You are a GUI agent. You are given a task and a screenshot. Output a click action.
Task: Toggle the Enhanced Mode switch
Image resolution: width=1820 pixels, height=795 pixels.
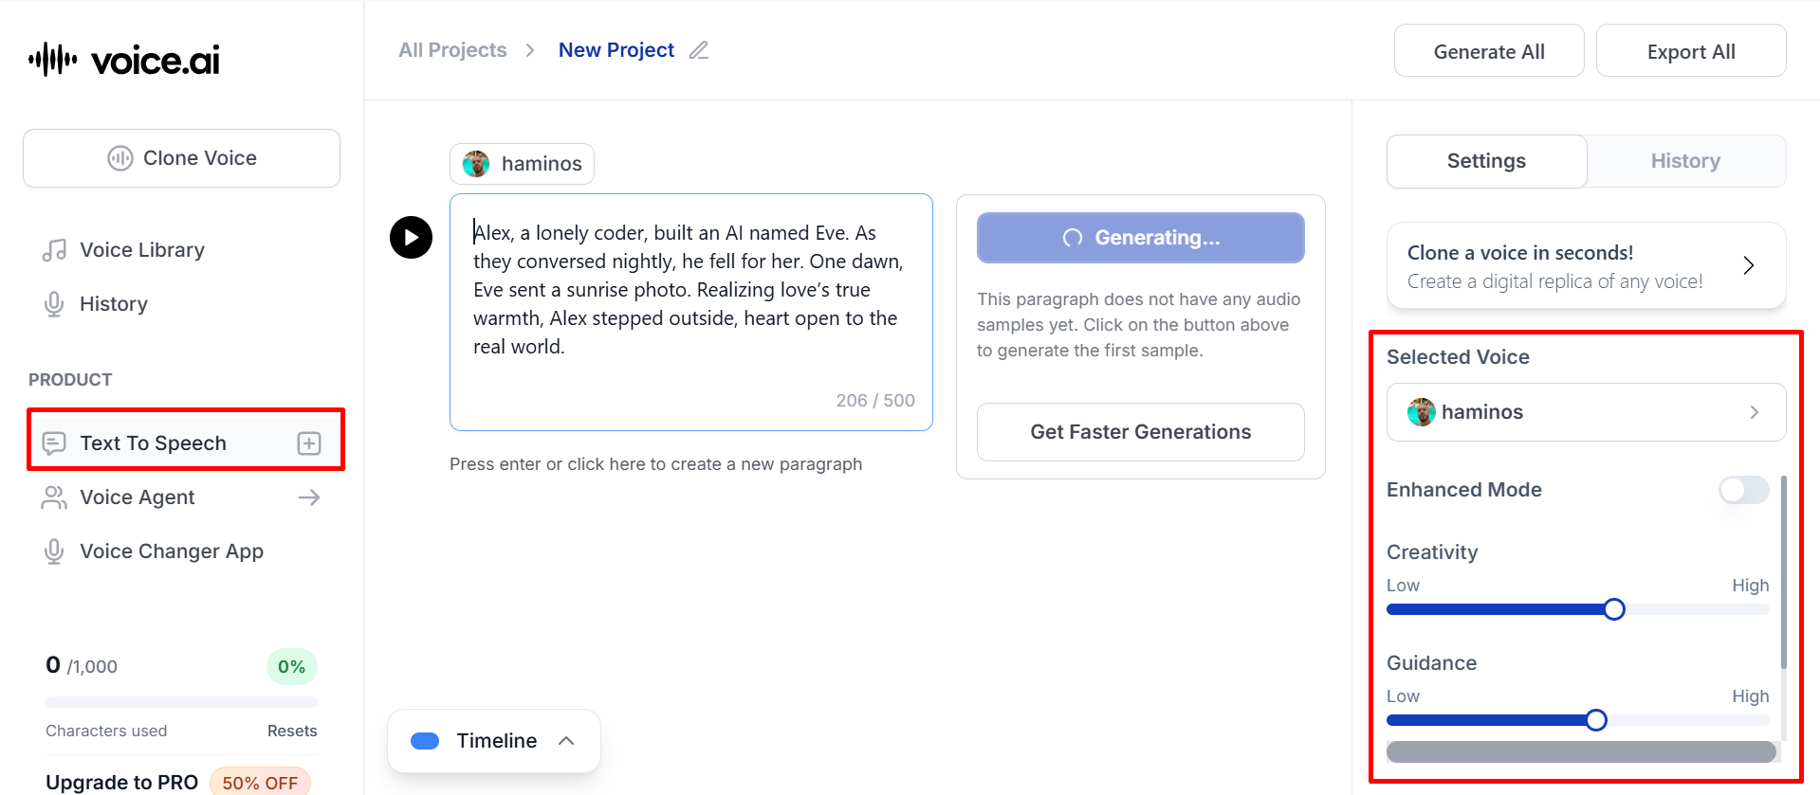click(1743, 490)
